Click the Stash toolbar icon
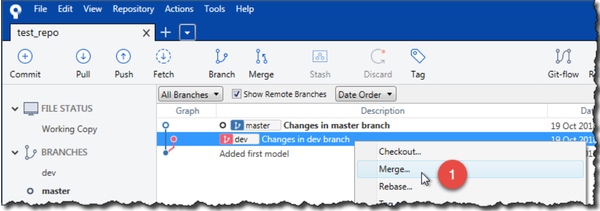The width and height of the screenshot is (600, 211). [320, 57]
